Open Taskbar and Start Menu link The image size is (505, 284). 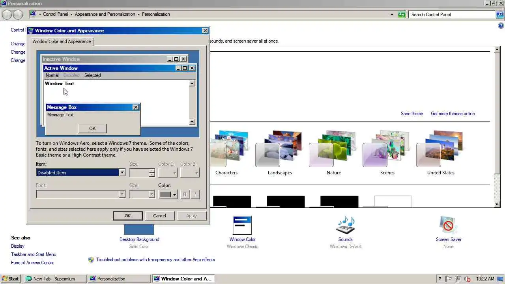(x=34, y=254)
